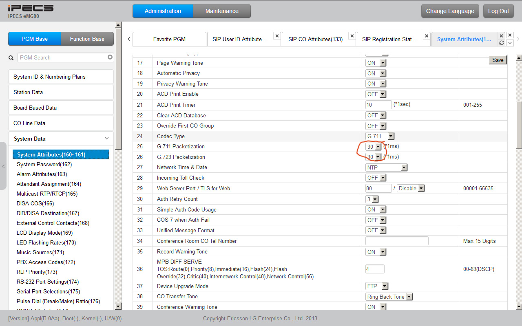522x326 pixels.
Task: Switch to the Maintenance mode
Action: click(x=222, y=11)
